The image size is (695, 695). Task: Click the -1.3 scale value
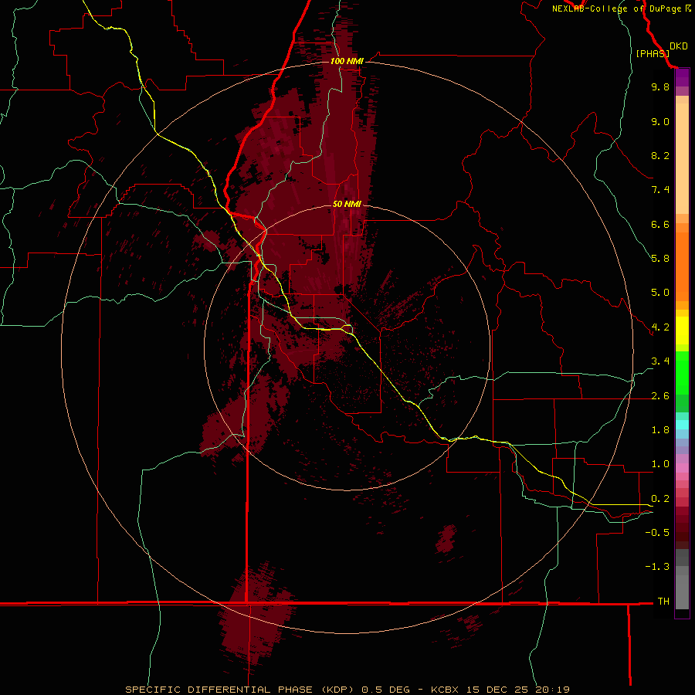[657, 567]
